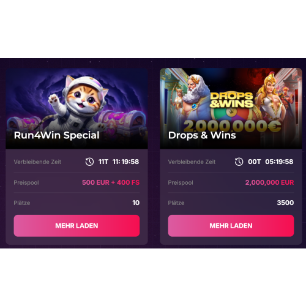Load more for the Run4Win Special tournament
306x306 pixels.
tap(76, 226)
